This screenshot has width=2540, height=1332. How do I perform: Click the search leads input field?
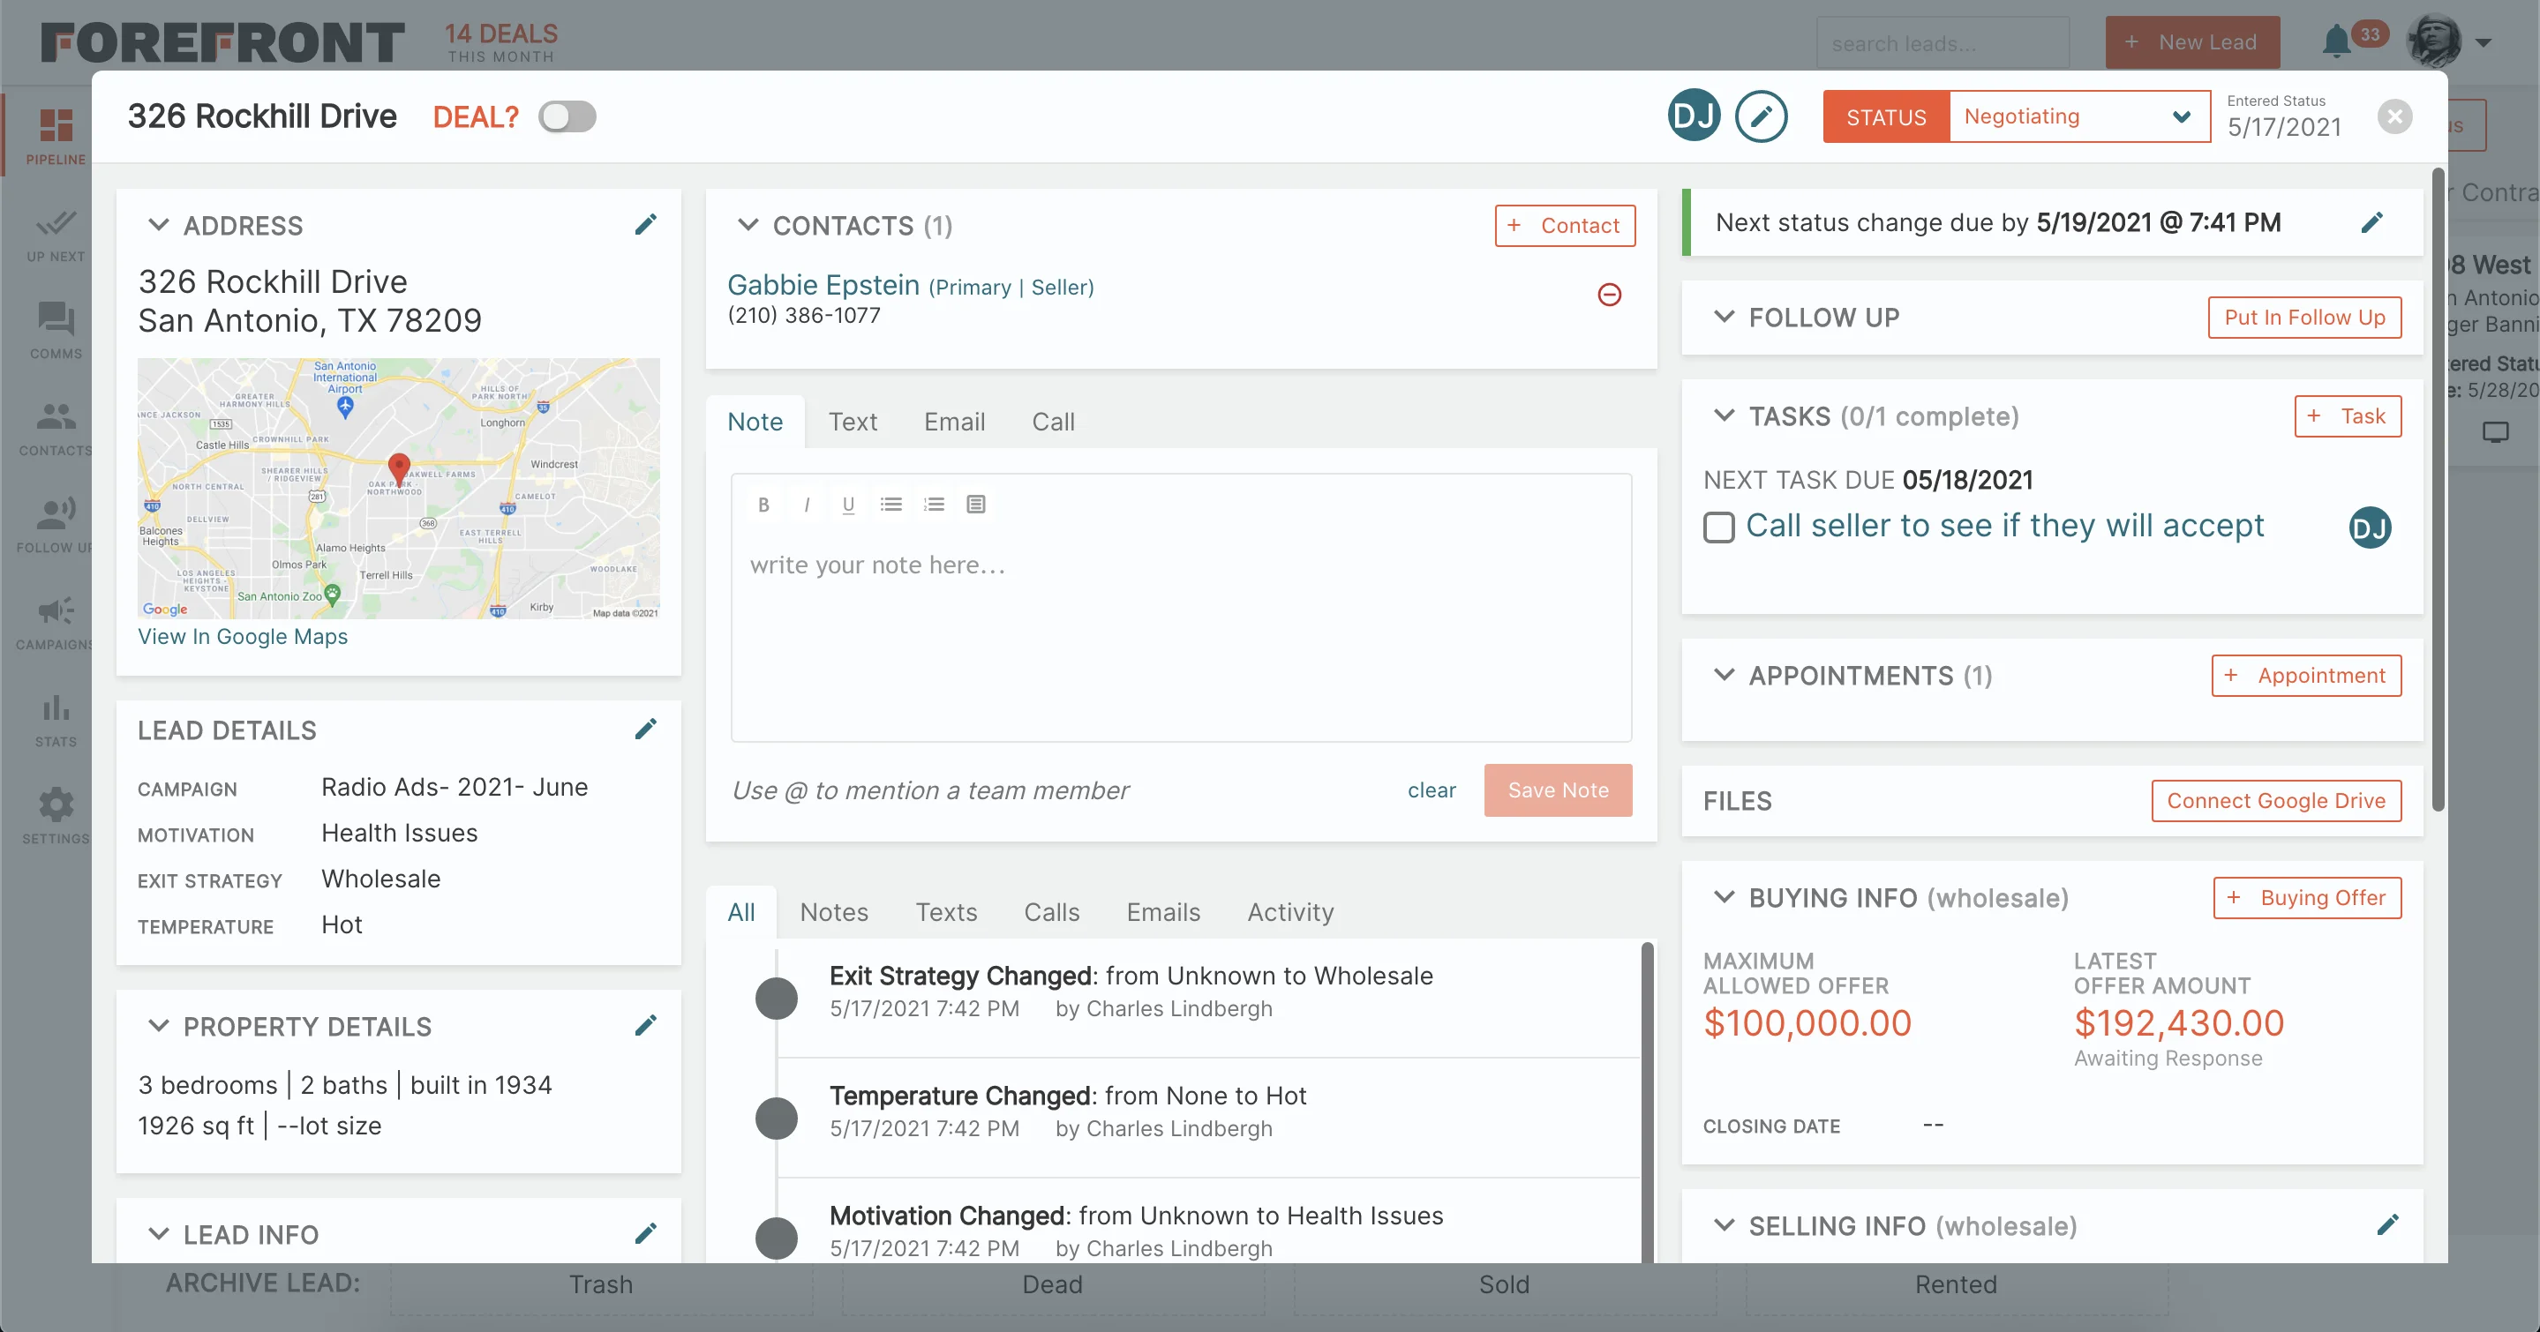(1943, 41)
